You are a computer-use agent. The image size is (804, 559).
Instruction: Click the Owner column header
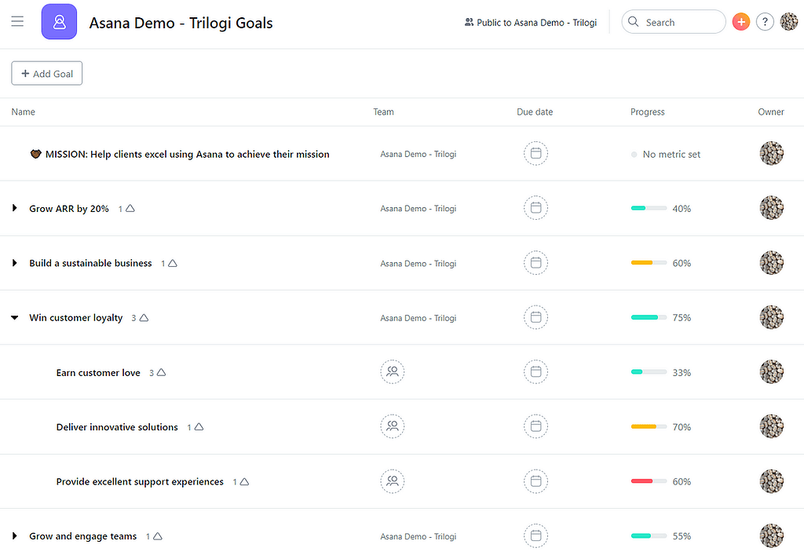[771, 111]
